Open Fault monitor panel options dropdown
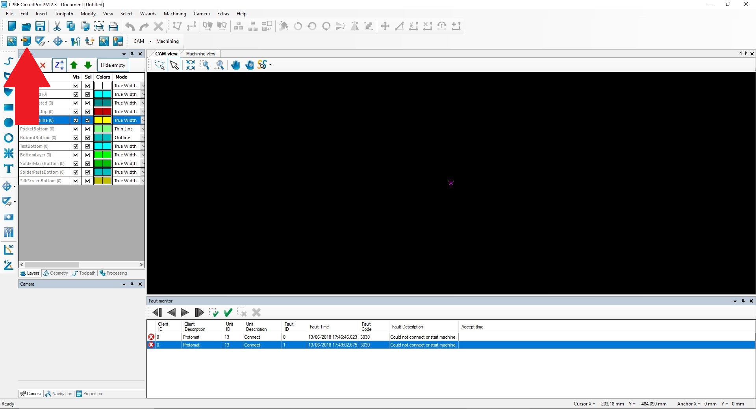756x409 pixels. tap(735, 301)
